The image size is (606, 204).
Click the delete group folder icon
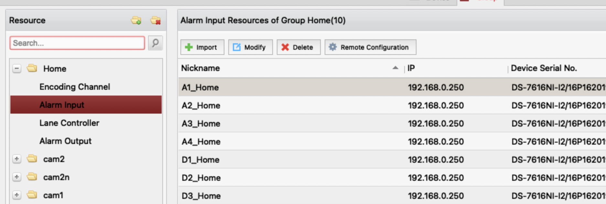(156, 21)
